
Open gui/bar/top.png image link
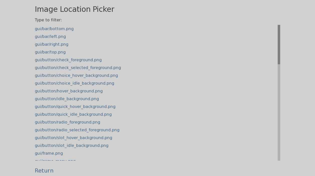click(x=50, y=52)
